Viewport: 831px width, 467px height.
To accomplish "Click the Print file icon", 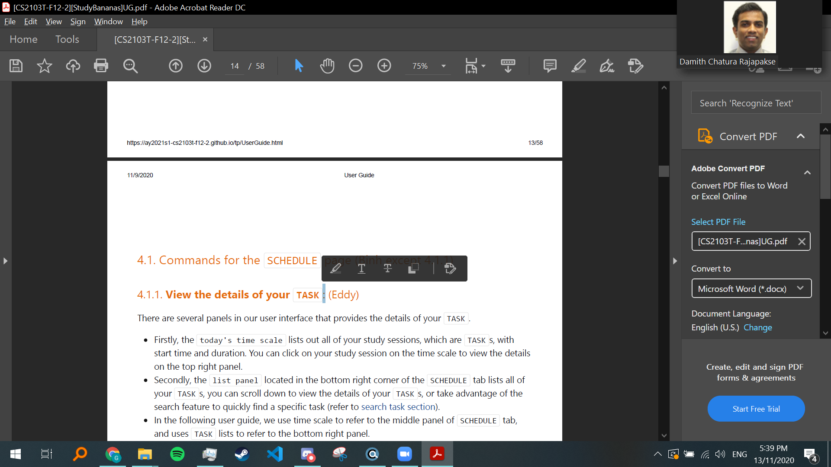I will [101, 66].
